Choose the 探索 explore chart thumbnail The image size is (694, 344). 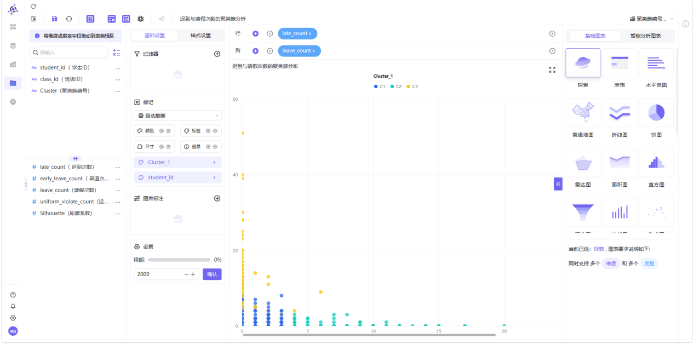583,63
